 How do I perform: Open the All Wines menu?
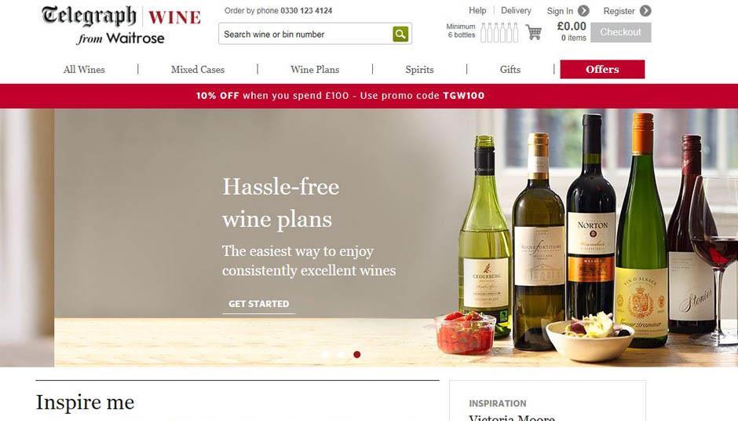pos(84,70)
